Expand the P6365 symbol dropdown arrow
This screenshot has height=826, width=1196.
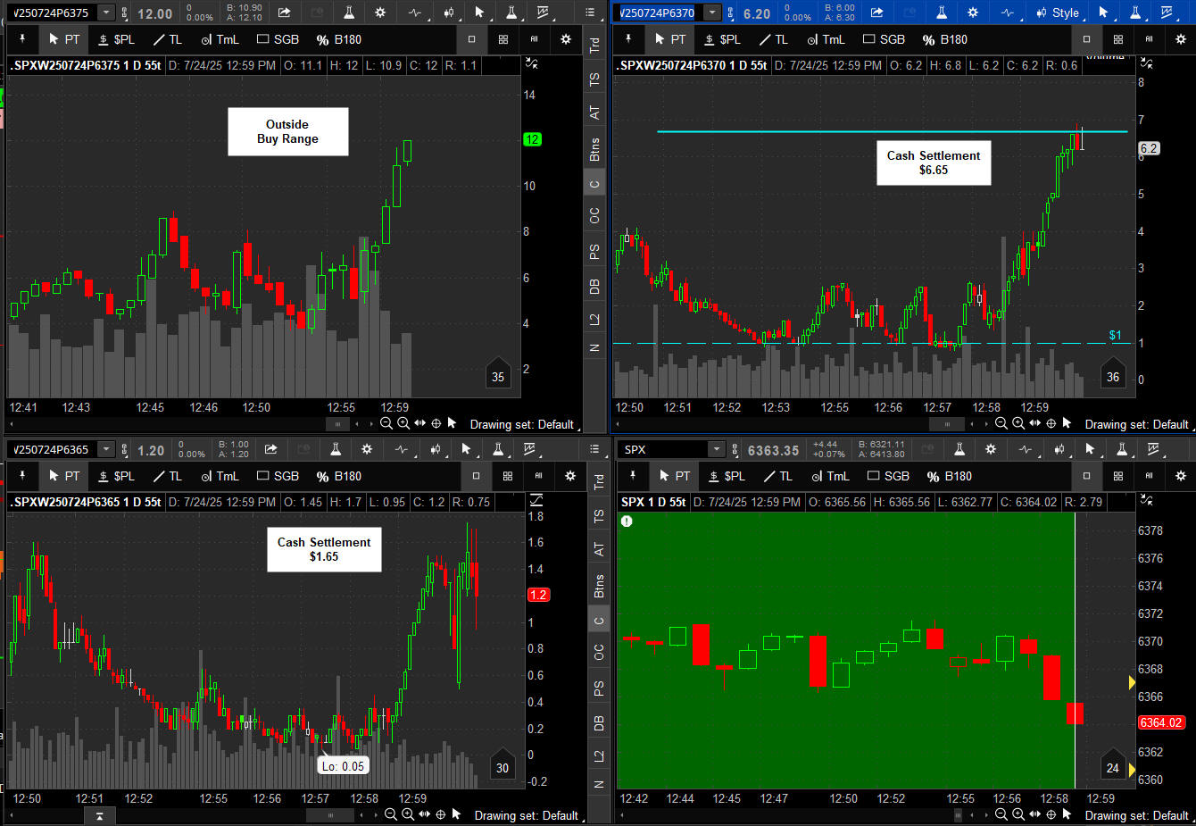click(106, 449)
